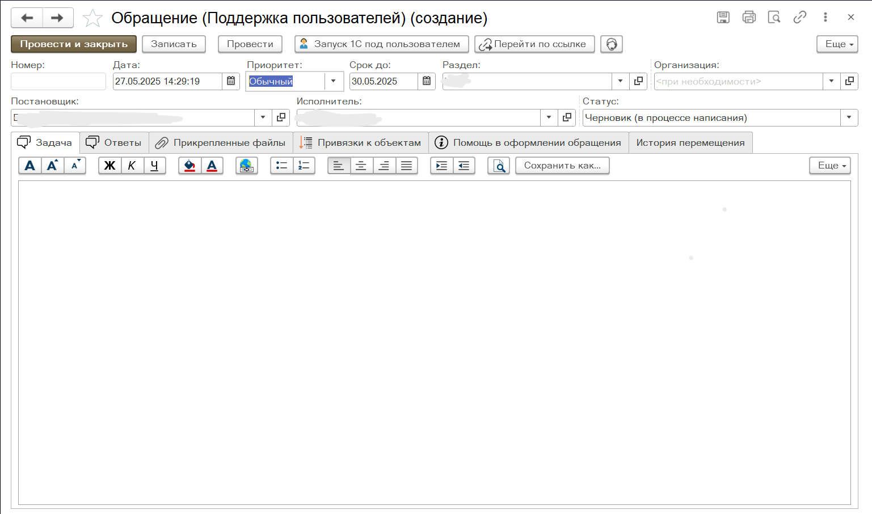Expand the Приоритет dropdown list

click(x=334, y=81)
